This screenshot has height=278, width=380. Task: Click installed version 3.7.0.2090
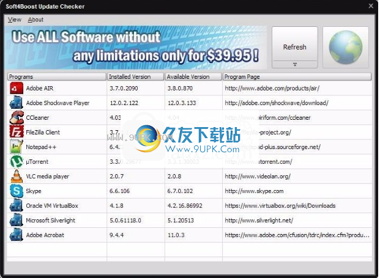pyautogui.click(x=124, y=89)
